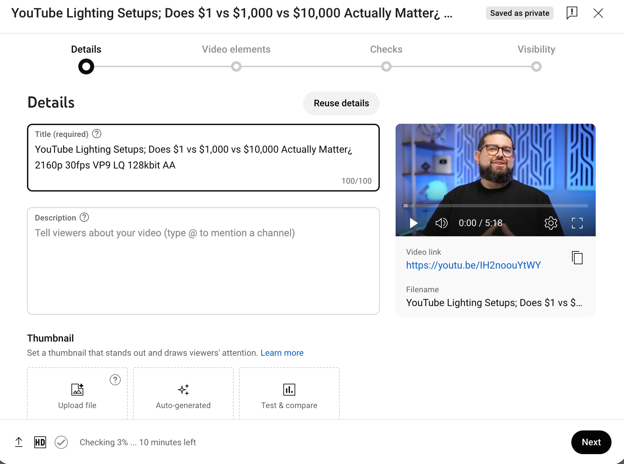Click the send feedback icon in header
Image resolution: width=624 pixels, height=464 pixels.
pyautogui.click(x=572, y=13)
